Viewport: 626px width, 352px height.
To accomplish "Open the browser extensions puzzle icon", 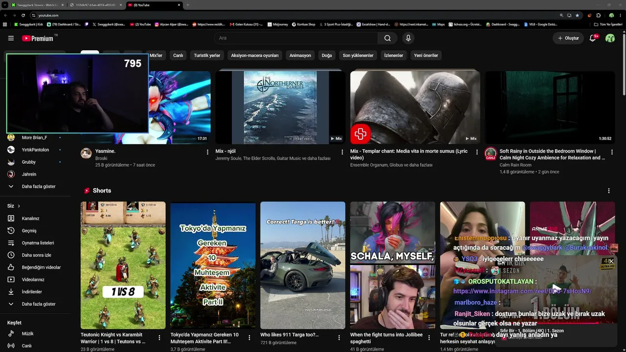I will (x=599, y=15).
